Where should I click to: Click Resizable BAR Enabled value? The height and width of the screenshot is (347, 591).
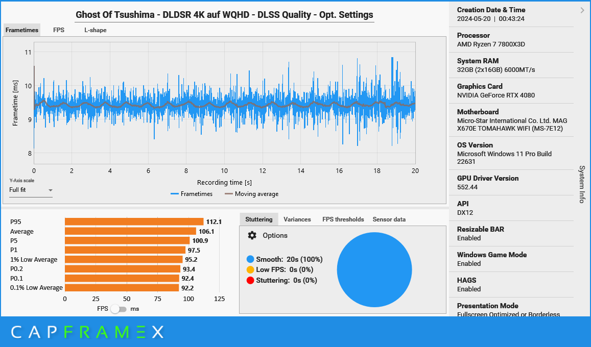click(x=469, y=238)
